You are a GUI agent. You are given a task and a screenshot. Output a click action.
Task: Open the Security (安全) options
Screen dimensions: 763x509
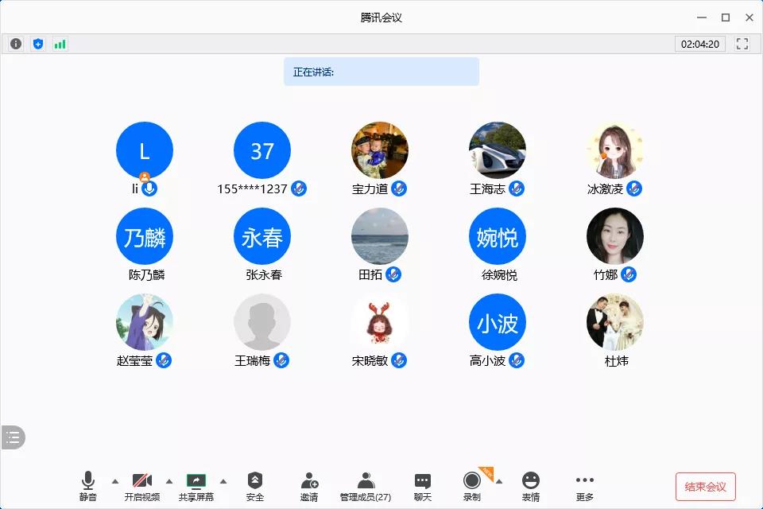(254, 486)
